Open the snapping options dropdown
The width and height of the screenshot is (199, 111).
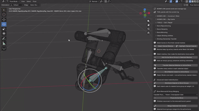tap(109, 1)
